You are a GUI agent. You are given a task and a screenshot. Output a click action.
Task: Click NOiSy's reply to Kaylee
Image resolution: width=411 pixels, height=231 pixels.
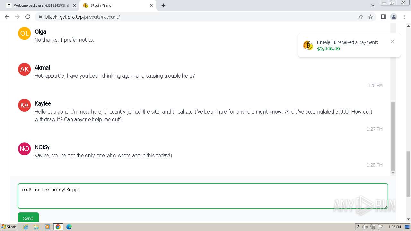(103, 155)
